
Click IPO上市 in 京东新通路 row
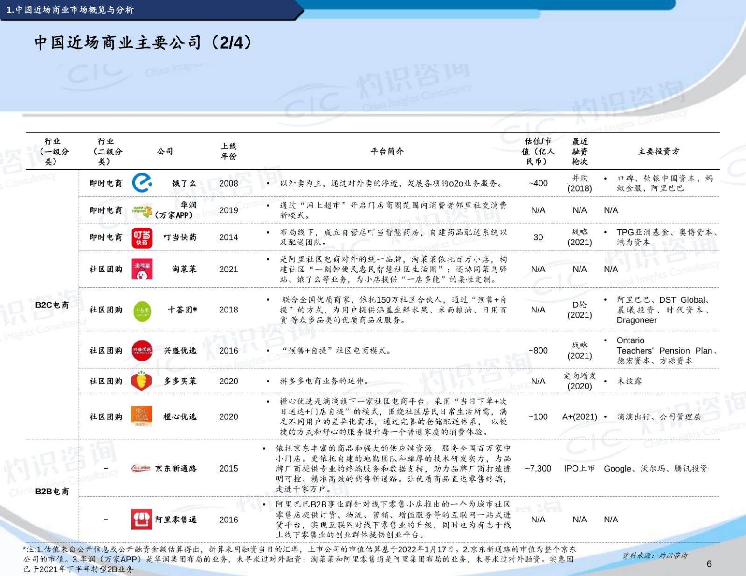(580, 468)
